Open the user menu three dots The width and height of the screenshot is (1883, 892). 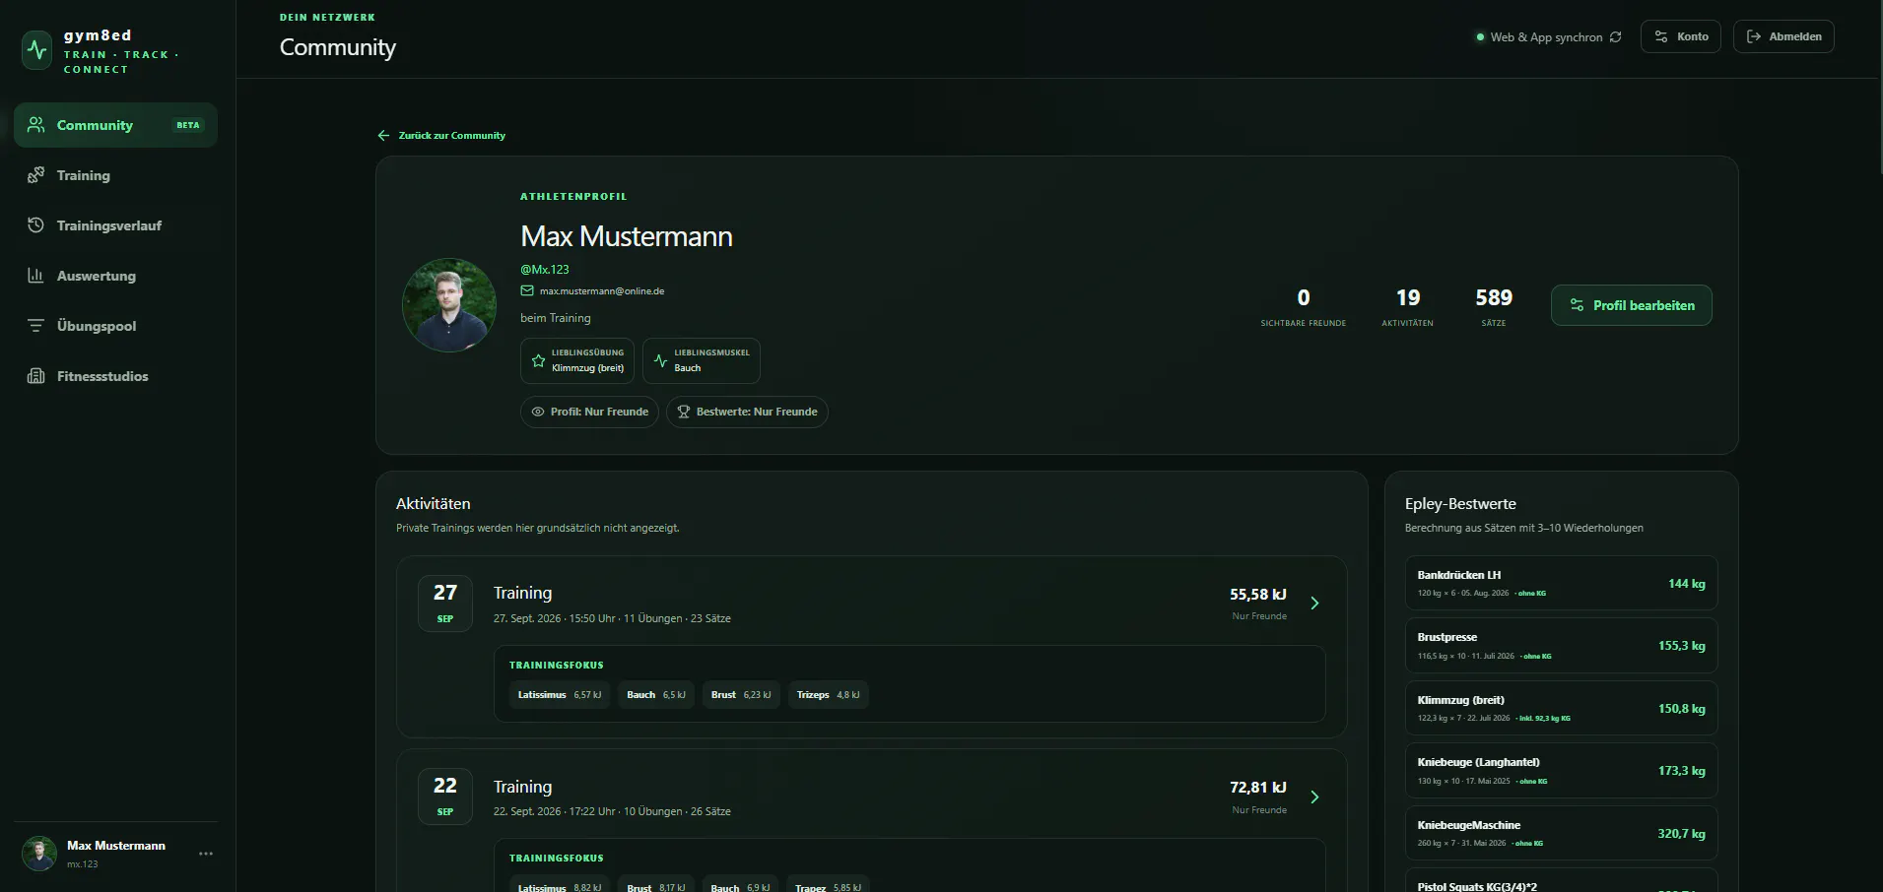[206, 854]
